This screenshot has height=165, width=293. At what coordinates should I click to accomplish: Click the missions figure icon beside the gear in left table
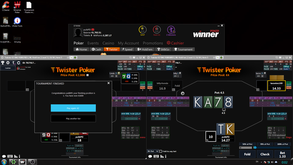point(13,63)
